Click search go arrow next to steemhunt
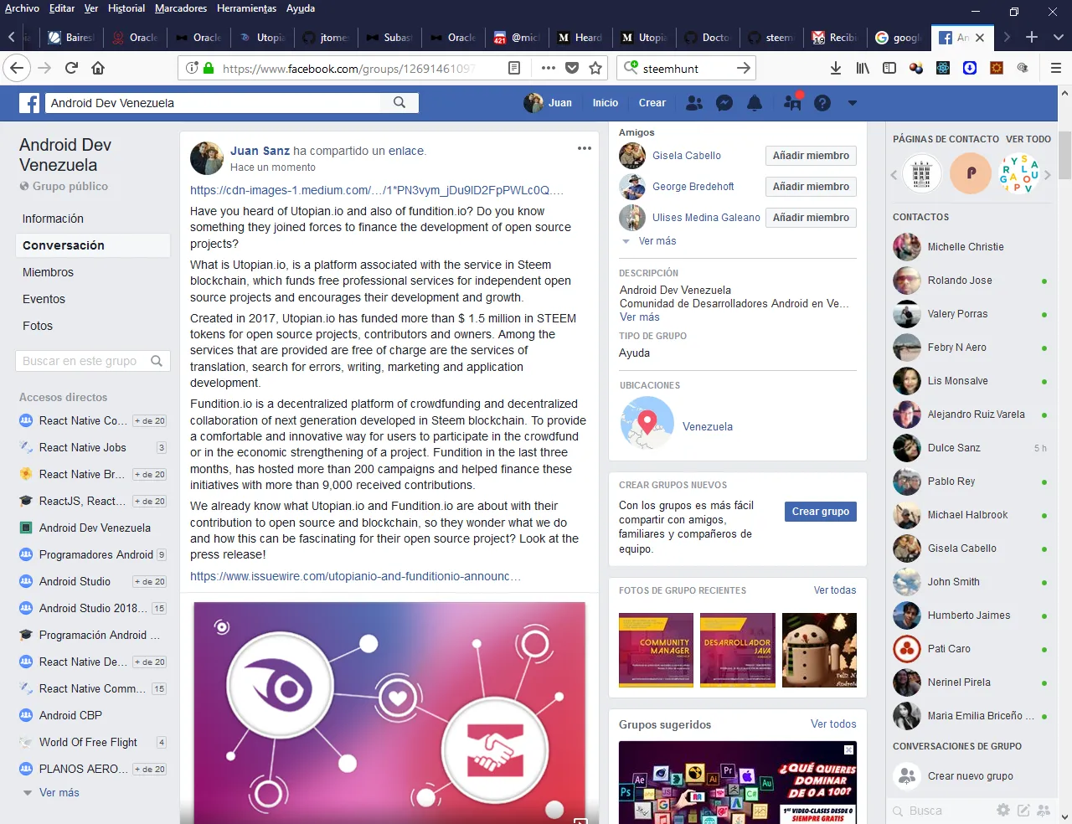This screenshot has width=1072, height=824. (743, 68)
